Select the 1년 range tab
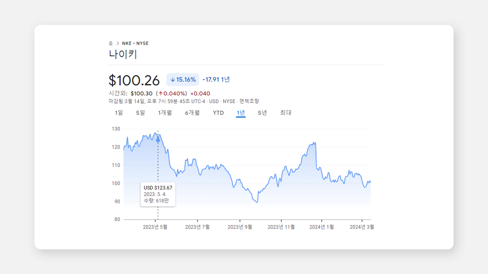The height and width of the screenshot is (274, 488). click(241, 113)
